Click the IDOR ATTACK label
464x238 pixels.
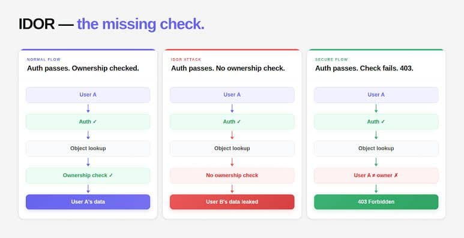point(186,59)
